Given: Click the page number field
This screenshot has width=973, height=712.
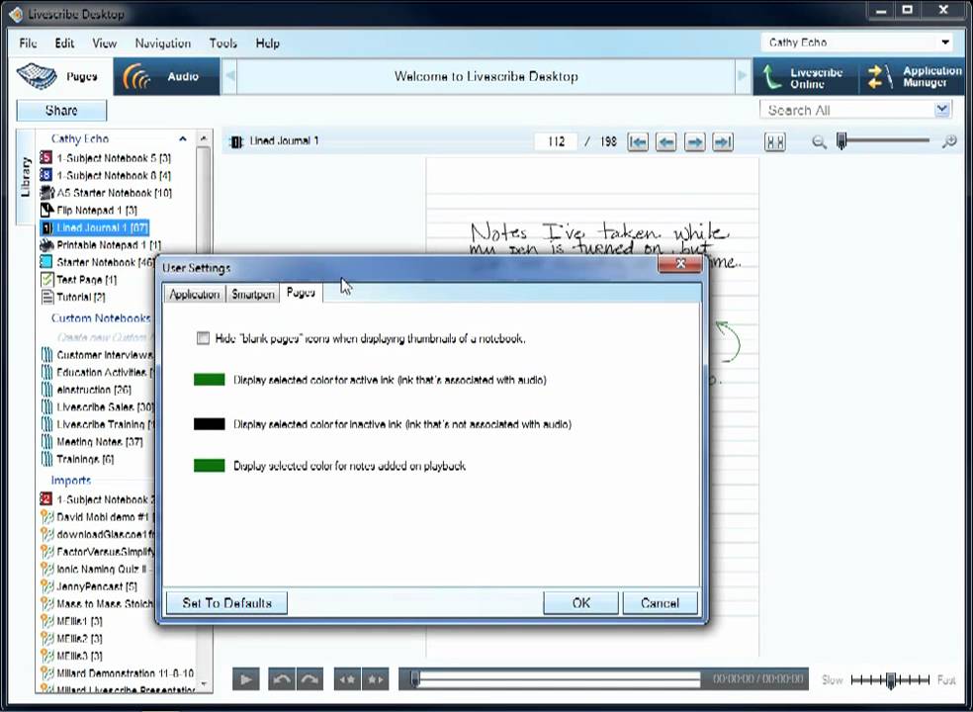Looking at the screenshot, I should [x=556, y=141].
